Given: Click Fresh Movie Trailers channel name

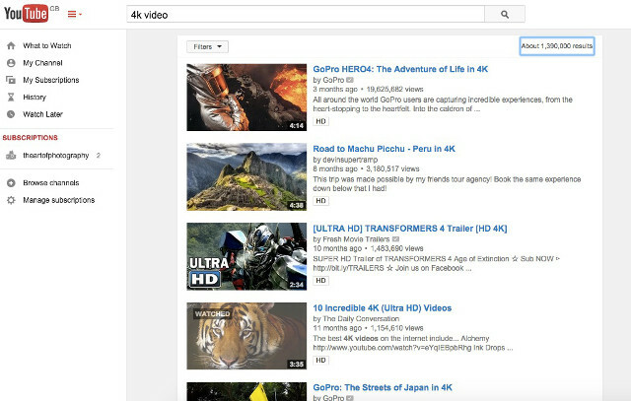Looking at the screenshot, I should click(x=356, y=239).
